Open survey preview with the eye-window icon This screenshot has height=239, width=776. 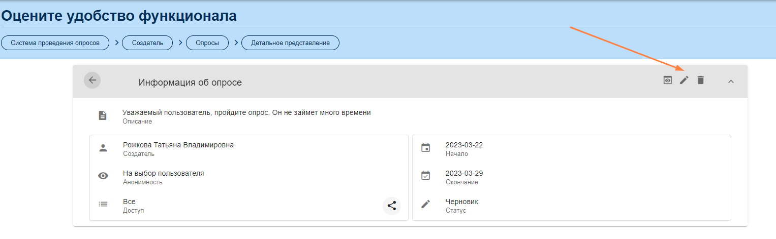[x=668, y=80]
